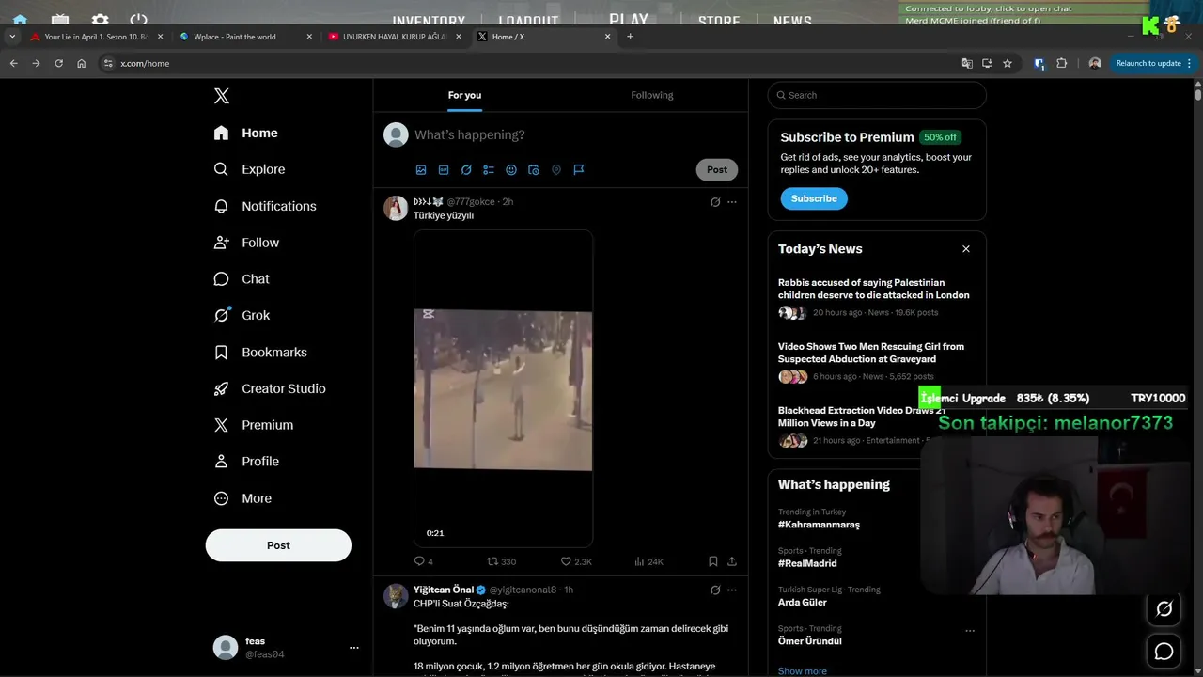Screen dimensions: 1203x677
Task: Translate this page icon in address bar
Action: tap(967, 63)
